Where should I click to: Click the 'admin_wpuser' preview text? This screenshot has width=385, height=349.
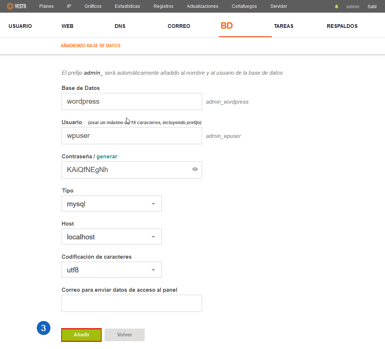(223, 136)
